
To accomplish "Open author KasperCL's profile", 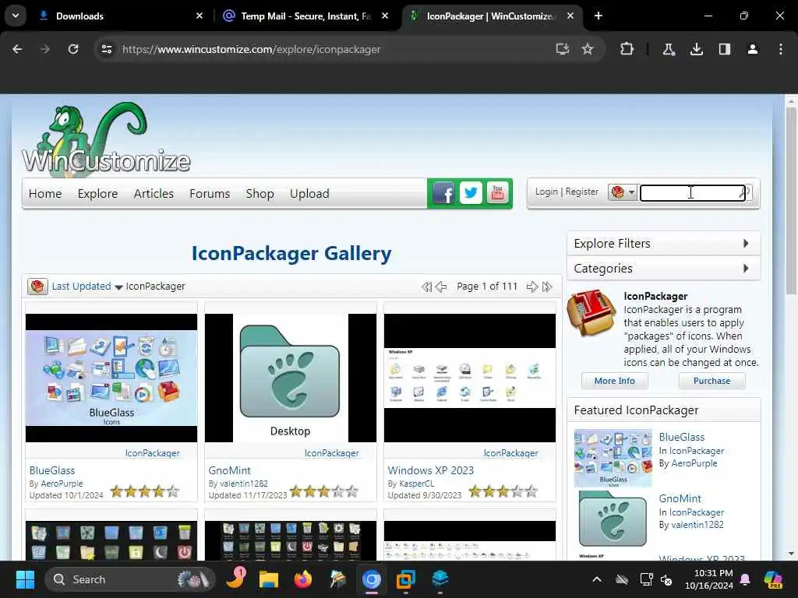I will pos(416,484).
